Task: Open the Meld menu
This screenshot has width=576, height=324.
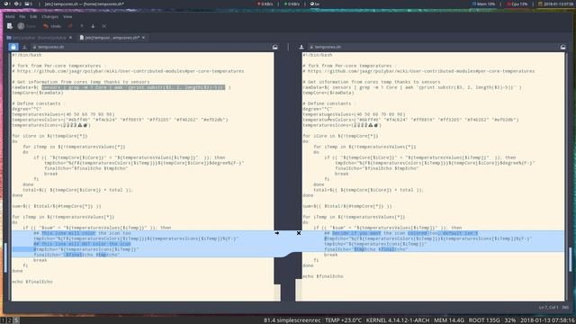Action: [10, 16]
